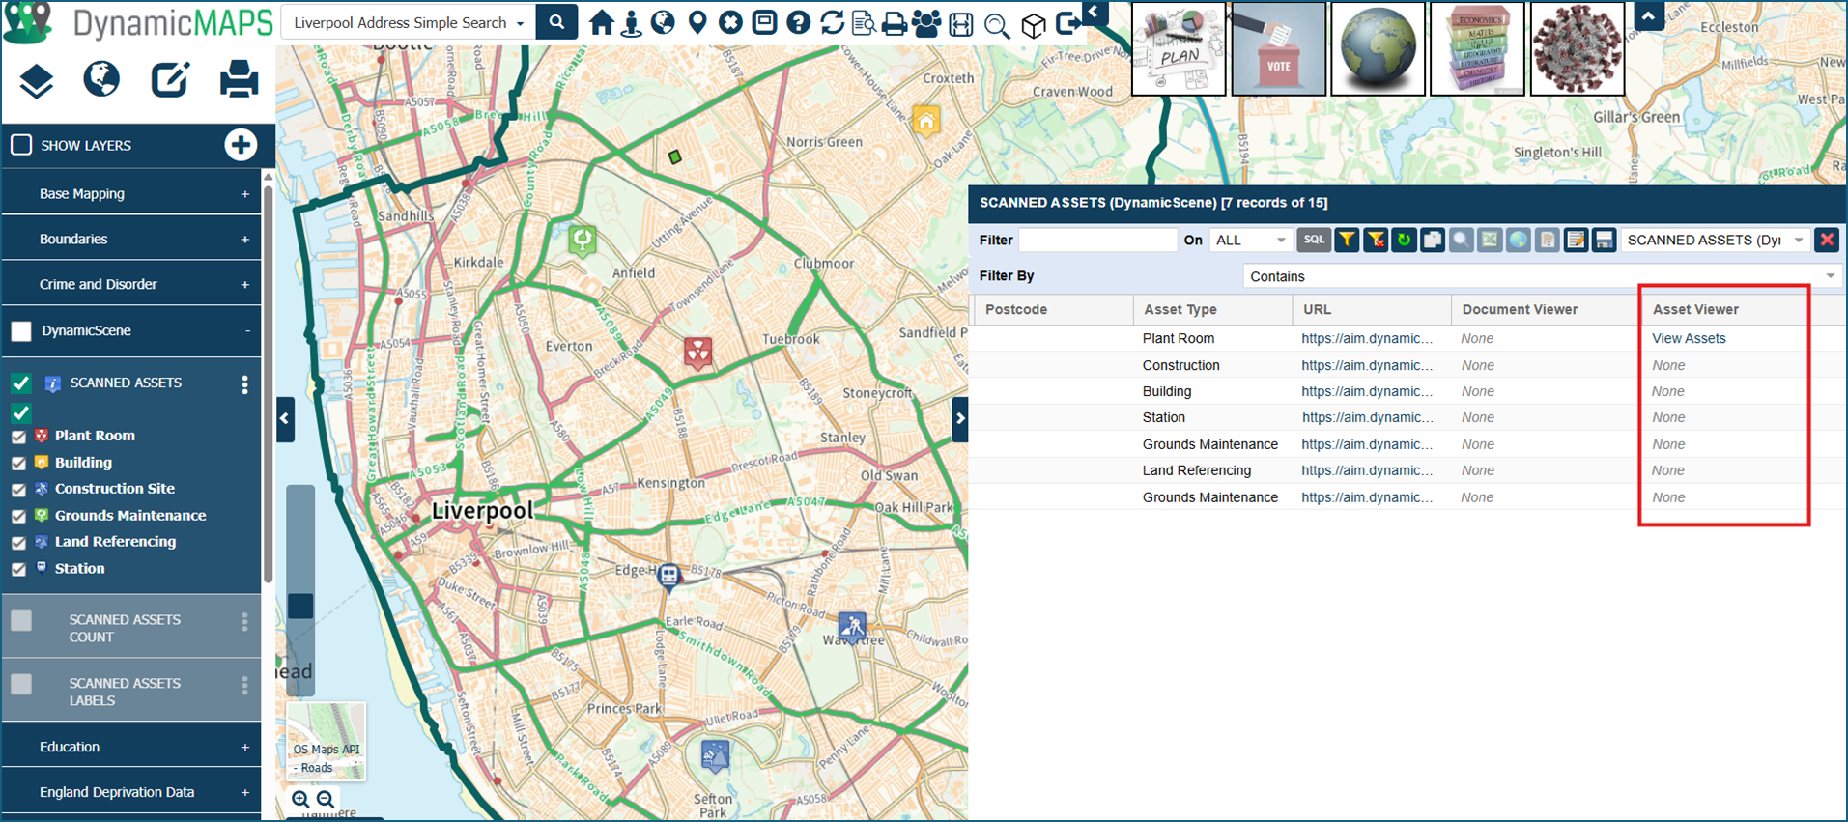Open the Filter By Contains dropdown
This screenshot has width=1848, height=822.
click(x=1541, y=276)
